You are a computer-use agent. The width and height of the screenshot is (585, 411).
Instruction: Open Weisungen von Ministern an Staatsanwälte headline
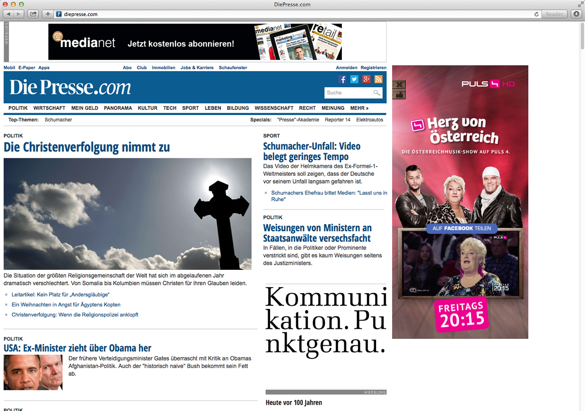click(x=317, y=233)
